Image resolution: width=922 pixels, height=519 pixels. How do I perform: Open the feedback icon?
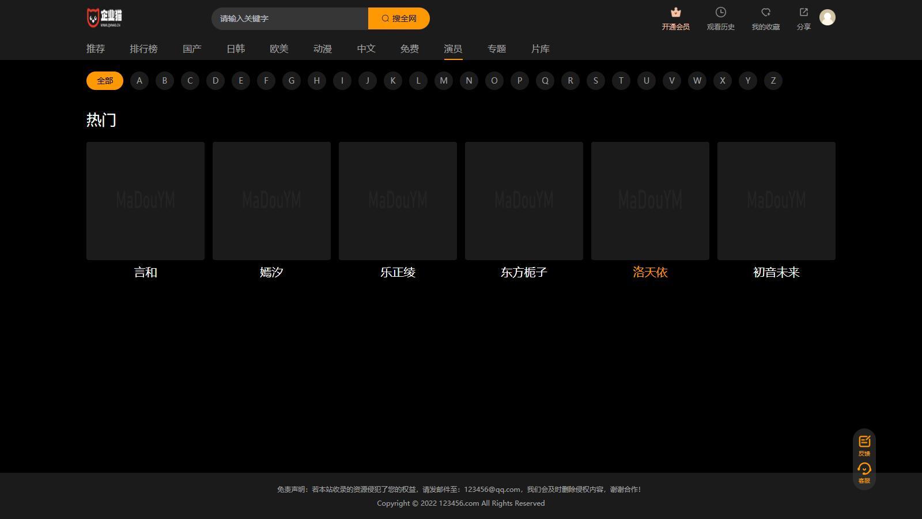point(864,442)
